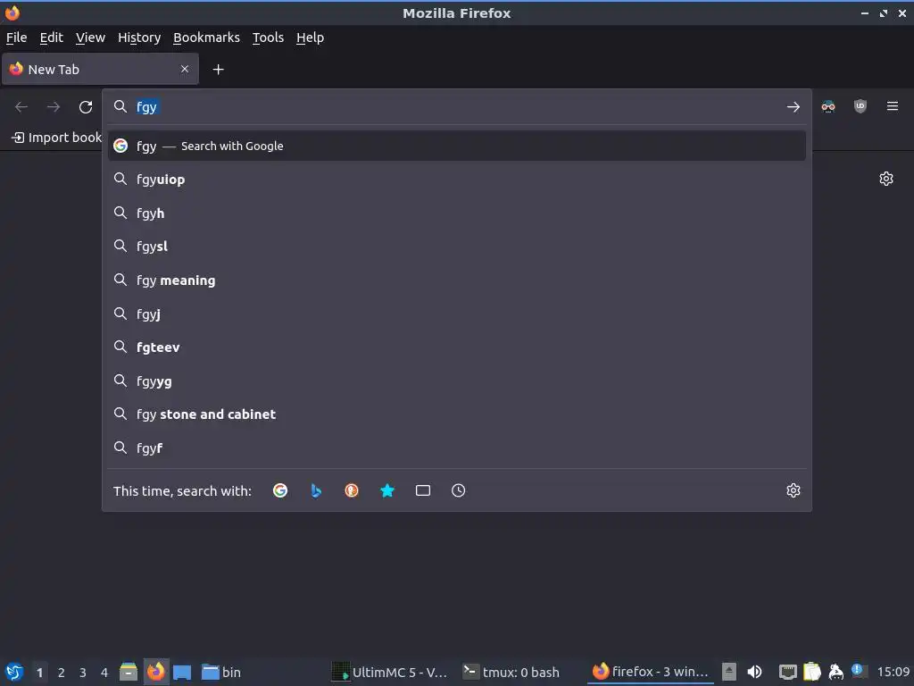Search this time in Bookmarks star

pos(387,490)
